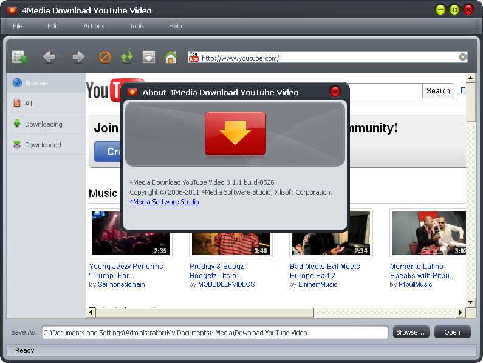Show the Downloaded list
Screen dimensions: 483x363
click(x=46, y=145)
